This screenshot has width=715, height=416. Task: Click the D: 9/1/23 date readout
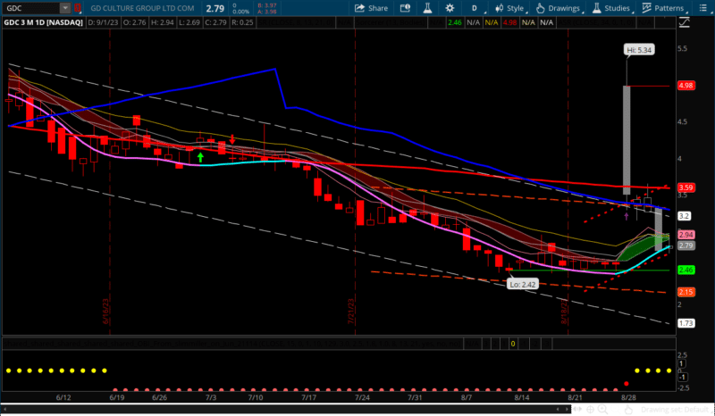(x=104, y=21)
